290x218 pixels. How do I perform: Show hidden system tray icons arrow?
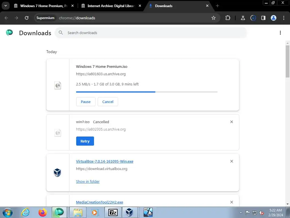(241, 213)
